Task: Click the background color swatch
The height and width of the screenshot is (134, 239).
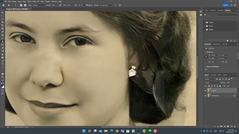Action: (x=3, y=87)
